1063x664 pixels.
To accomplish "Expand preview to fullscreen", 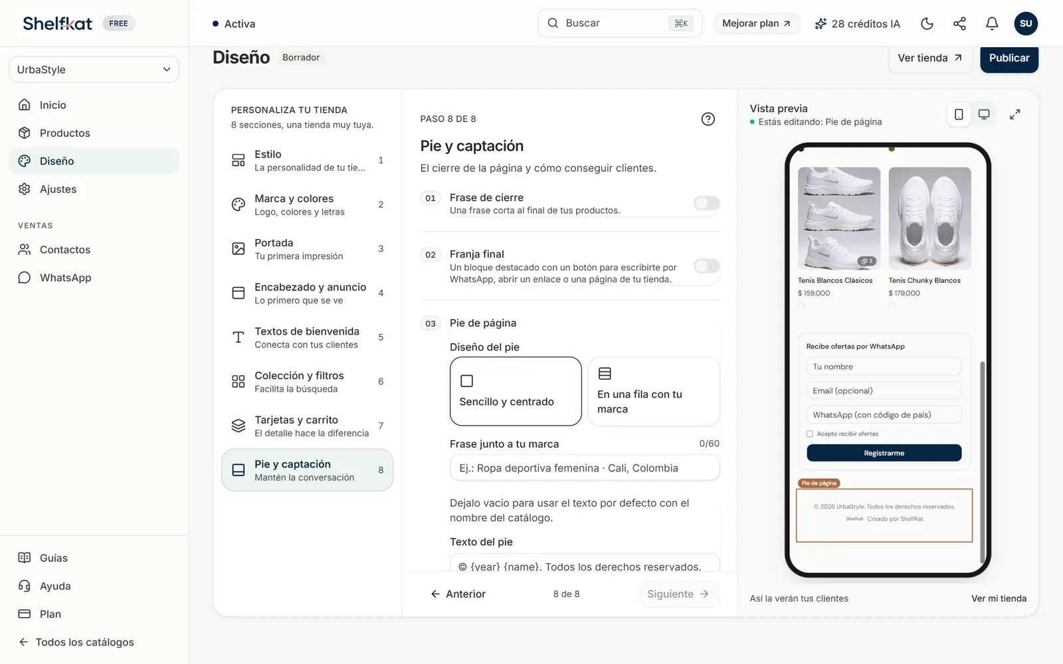I will click(x=1015, y=114).
